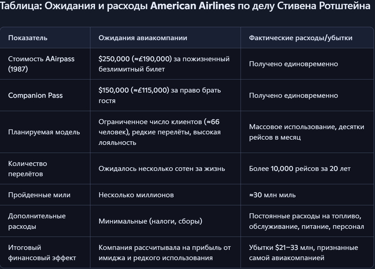Select the "Пройденные мили" row label
This screenshot has height=269, width=375.
point(39,195)
